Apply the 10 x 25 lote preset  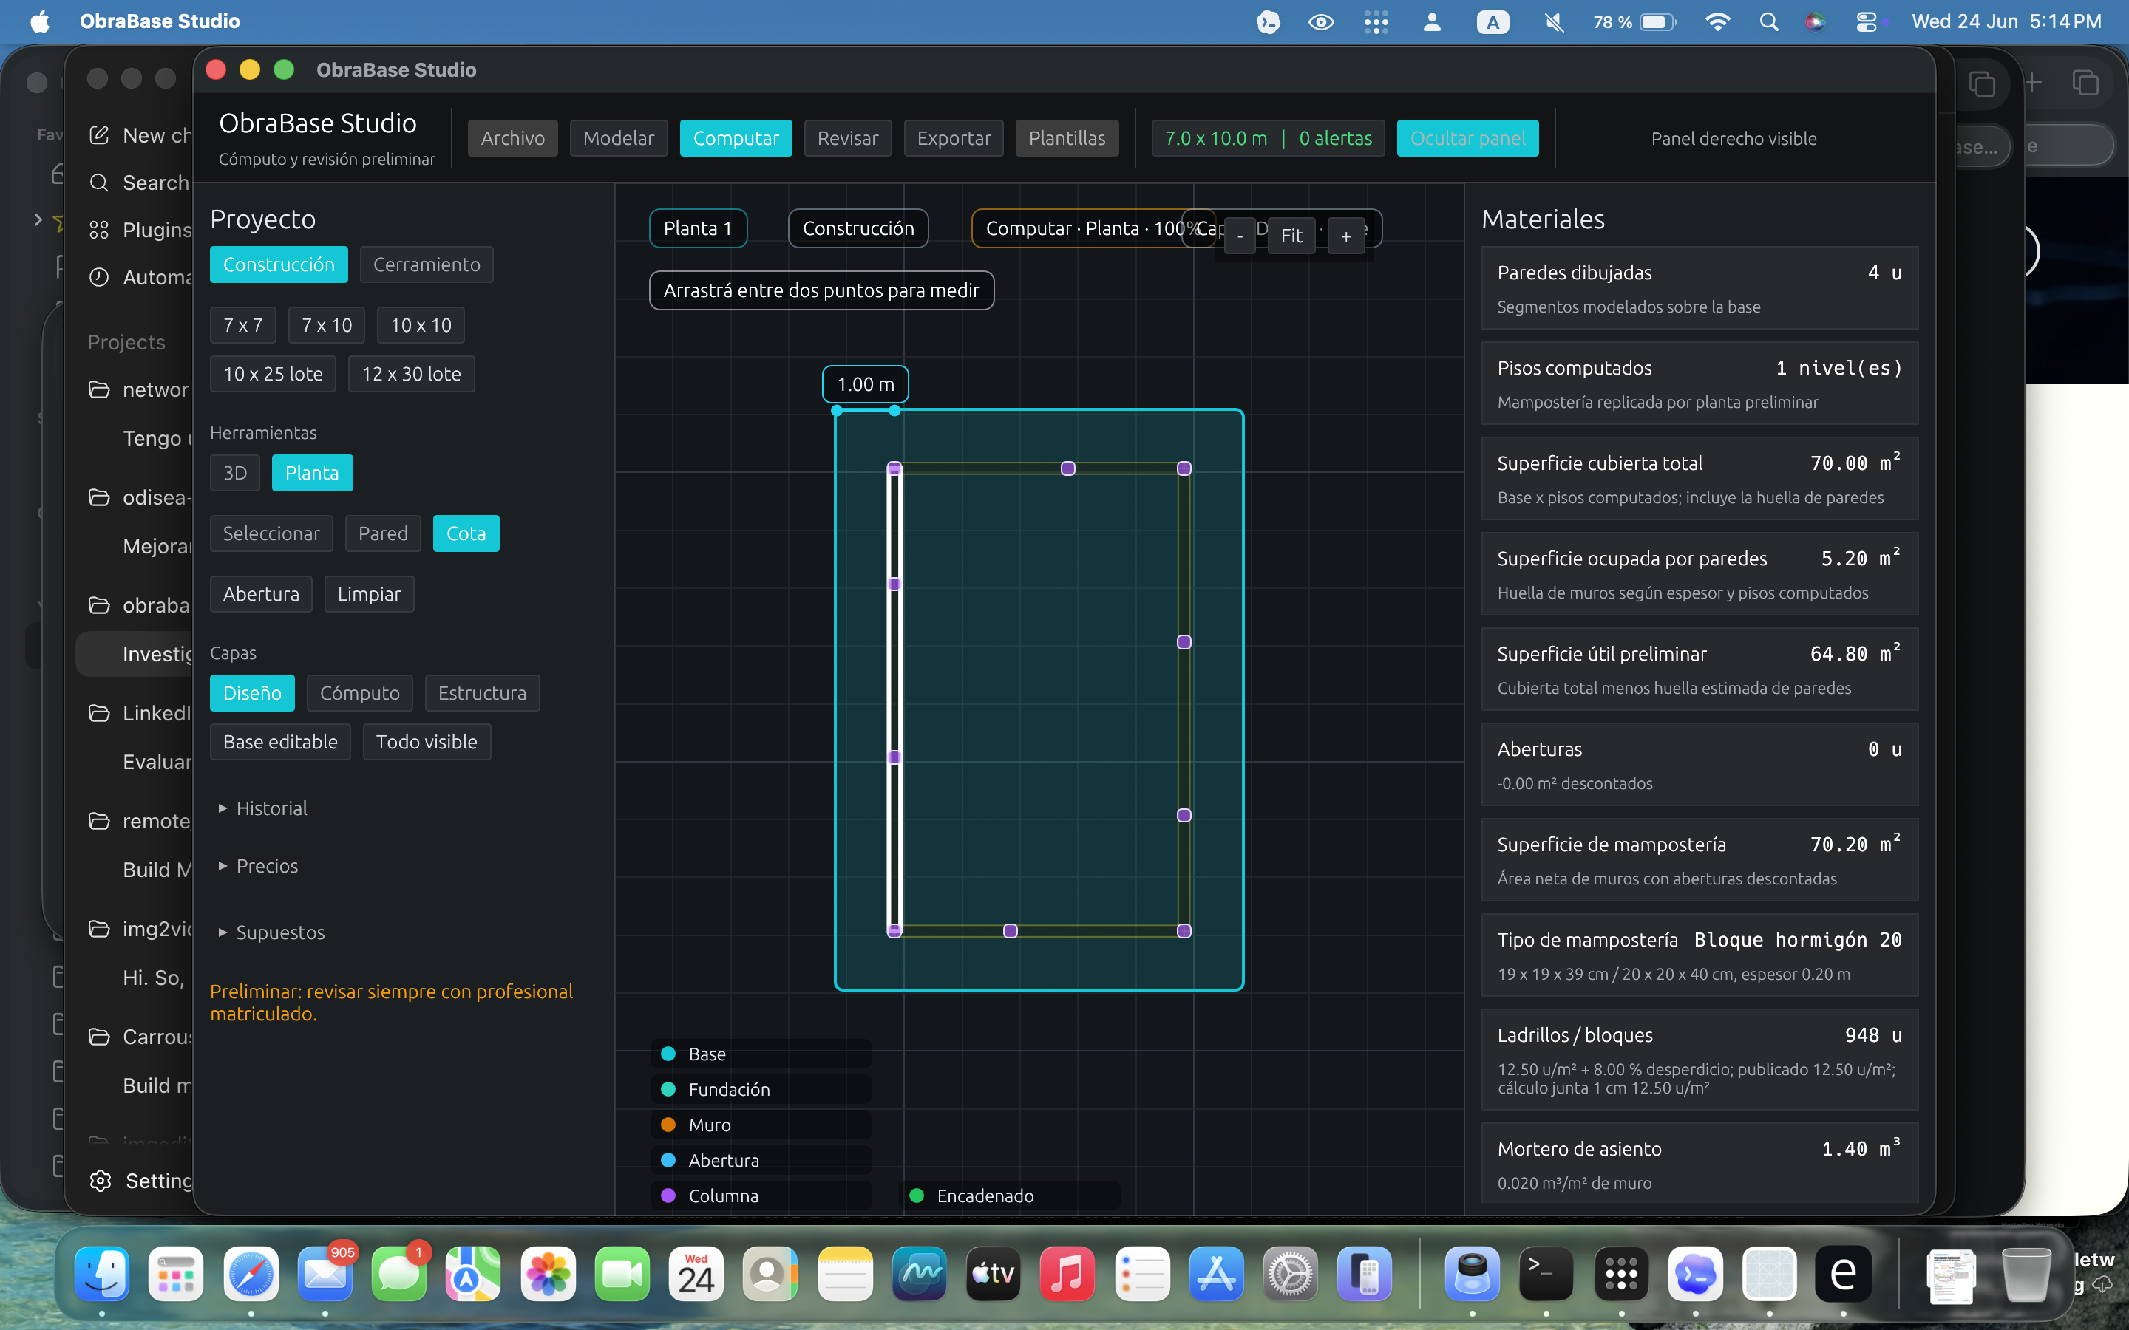(274, 374)
